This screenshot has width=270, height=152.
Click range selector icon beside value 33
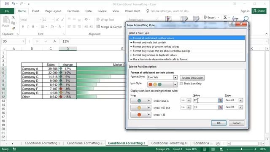[220, 107]
